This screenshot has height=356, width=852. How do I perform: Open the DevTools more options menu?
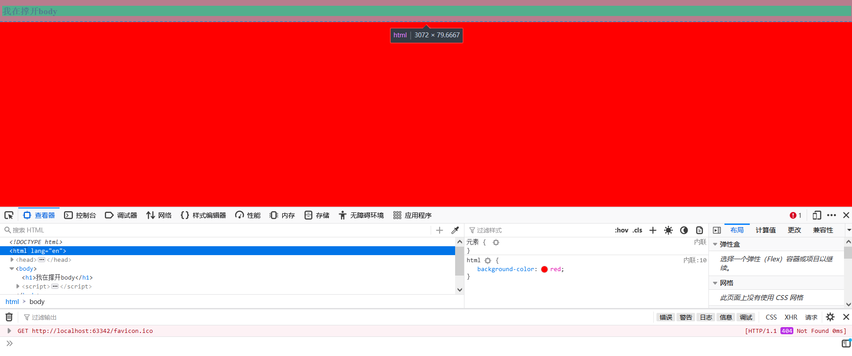832,216
